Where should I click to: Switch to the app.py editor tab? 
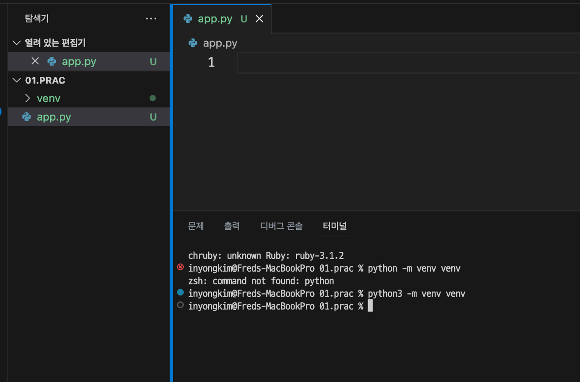coord(222,18)
